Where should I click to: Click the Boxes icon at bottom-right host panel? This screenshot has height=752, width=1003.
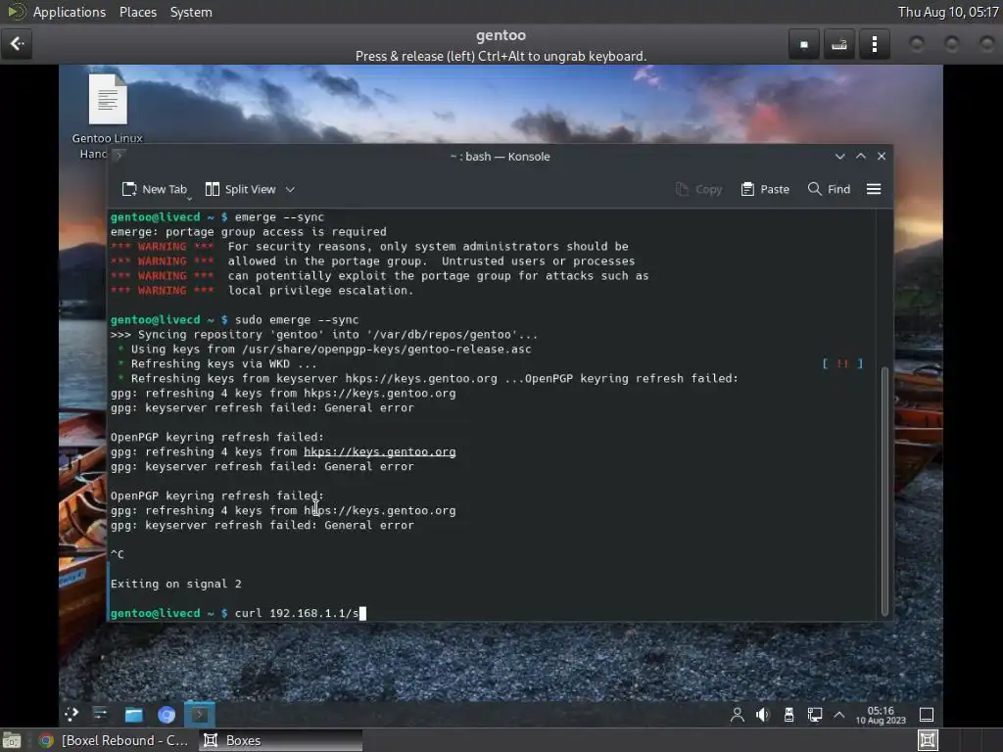coord(928,740)
